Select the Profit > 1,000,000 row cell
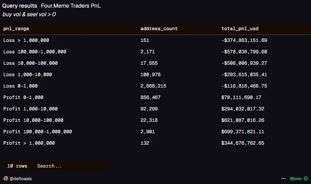The image size is (311, 184). click(x=29, y=143)
